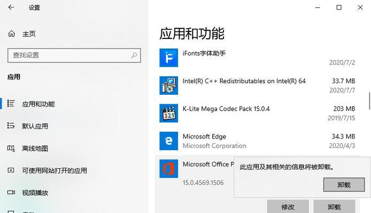Image resolution: width=371 pixels, height=213 pixels.
Task: Click the Intel C++ Redistributables installer icon
Action: click(169, 86)
